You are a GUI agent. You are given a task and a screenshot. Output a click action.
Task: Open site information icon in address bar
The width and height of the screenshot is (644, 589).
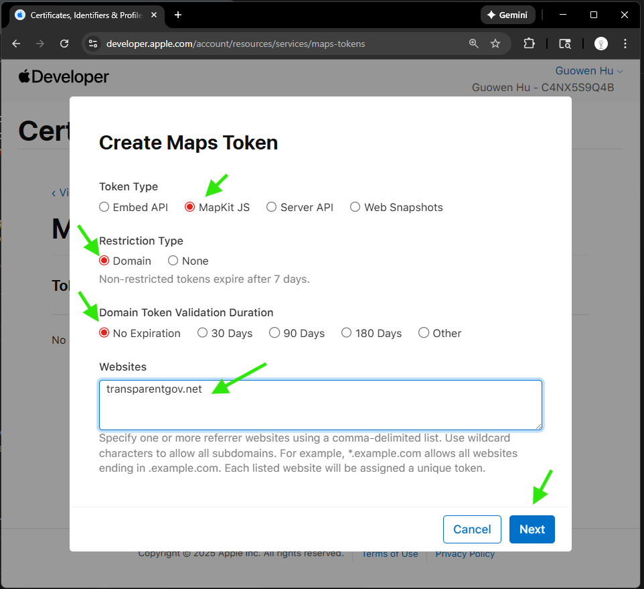coord(93,44)
